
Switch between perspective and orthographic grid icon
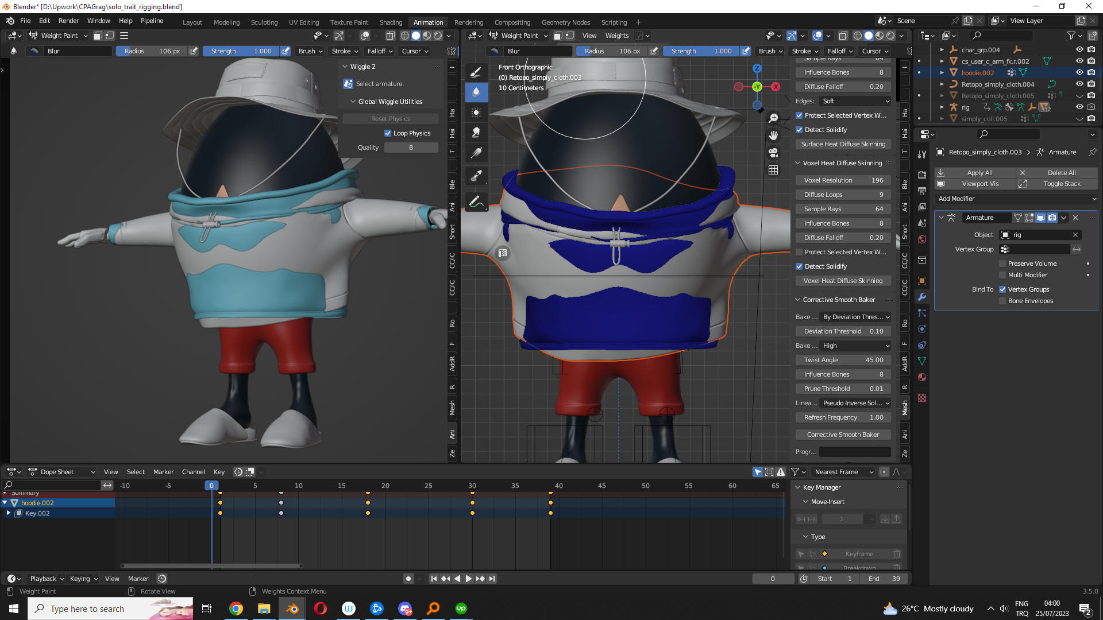[773, 170]
